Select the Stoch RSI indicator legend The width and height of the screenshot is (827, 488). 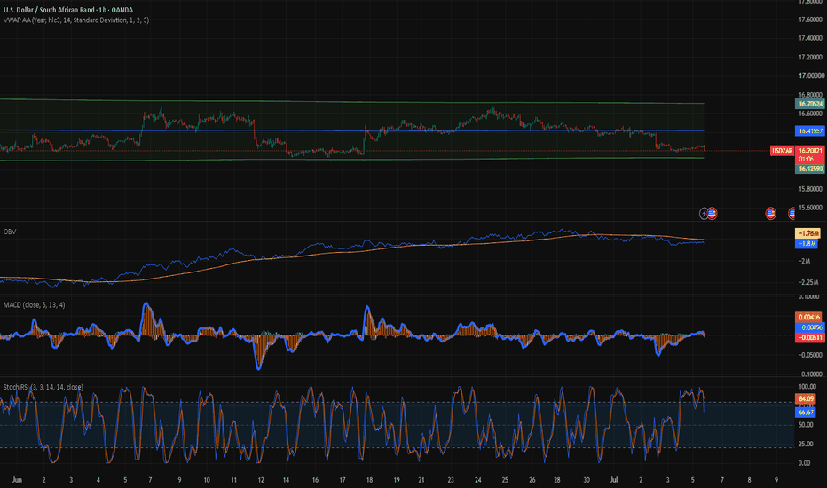click(43, 387)
